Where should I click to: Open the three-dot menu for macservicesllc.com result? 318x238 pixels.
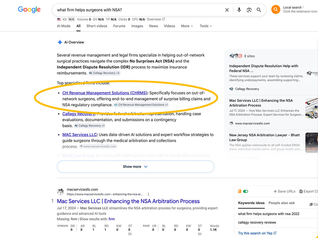click(148, 194)
